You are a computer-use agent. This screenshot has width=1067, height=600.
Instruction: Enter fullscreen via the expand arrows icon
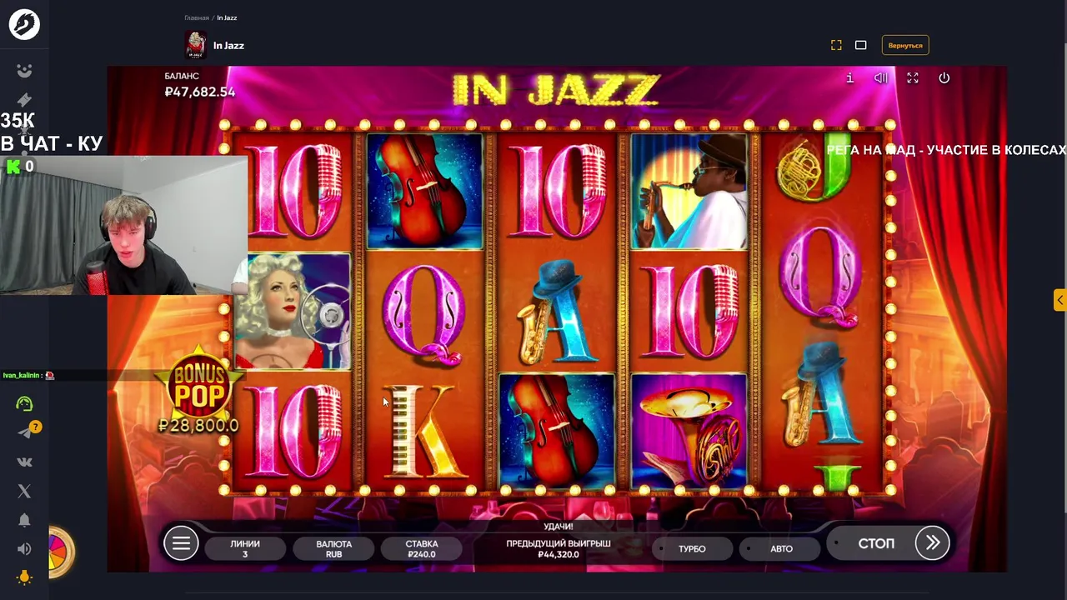[913, 77]
